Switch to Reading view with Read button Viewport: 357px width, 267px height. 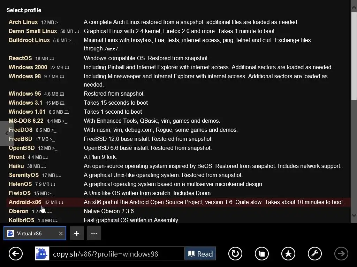point(200,253)
